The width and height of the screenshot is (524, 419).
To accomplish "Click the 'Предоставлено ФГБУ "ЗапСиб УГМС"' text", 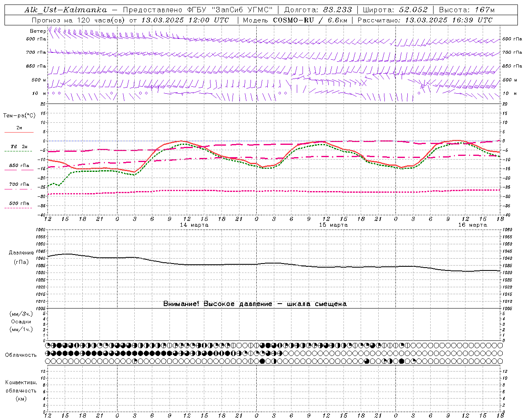I will click(198, 10).
